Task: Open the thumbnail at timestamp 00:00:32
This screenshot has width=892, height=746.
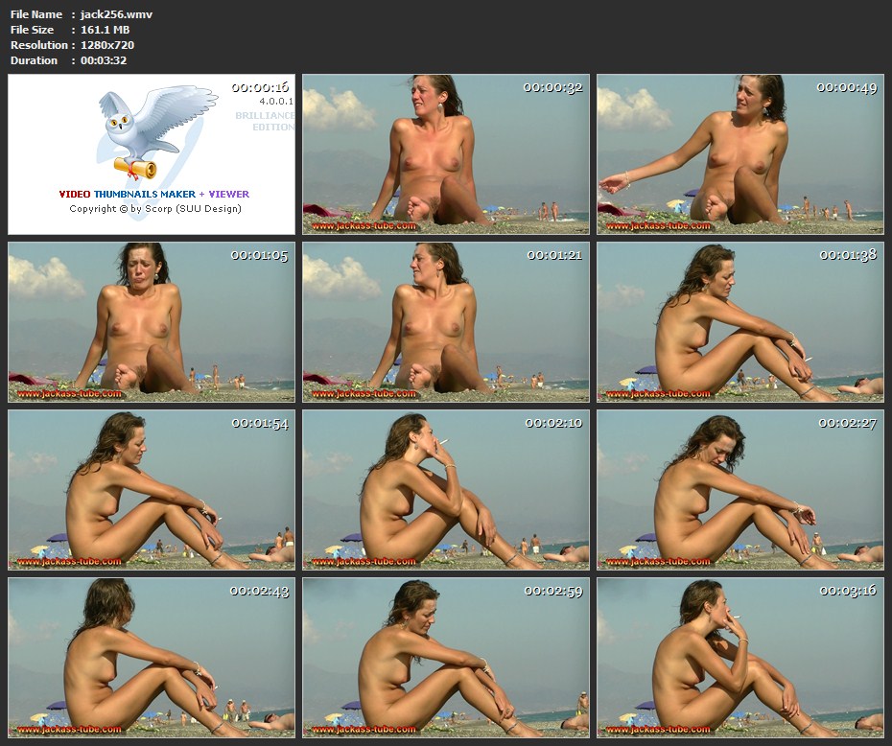Action: click(x=446, y=154)
